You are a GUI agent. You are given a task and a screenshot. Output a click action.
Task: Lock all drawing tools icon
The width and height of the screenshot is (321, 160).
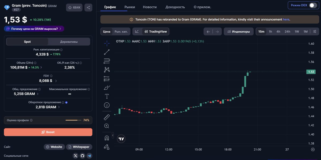[x=107, y=147]
